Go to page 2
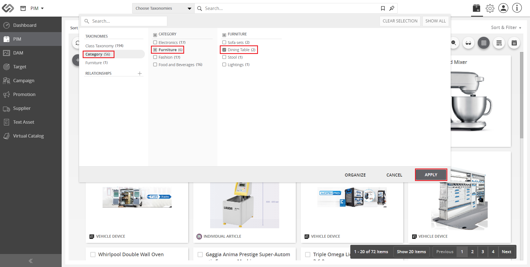 pos(472,252)
